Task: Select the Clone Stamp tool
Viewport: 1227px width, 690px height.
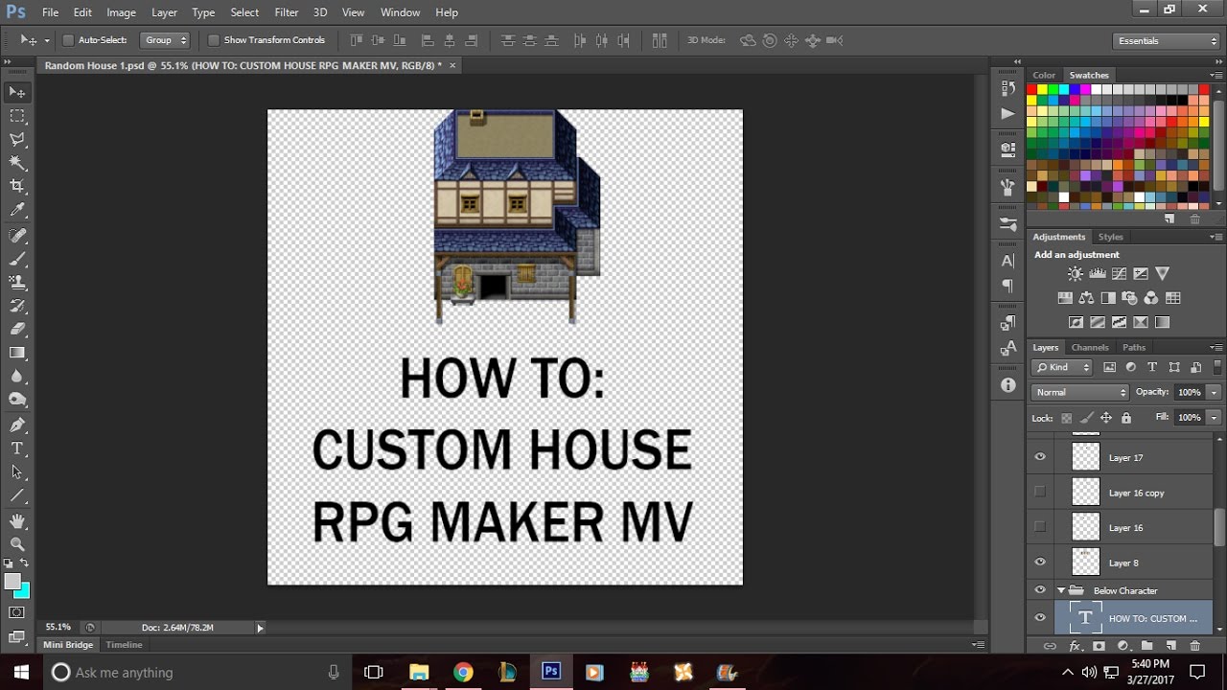Action: tap(17, 283)
